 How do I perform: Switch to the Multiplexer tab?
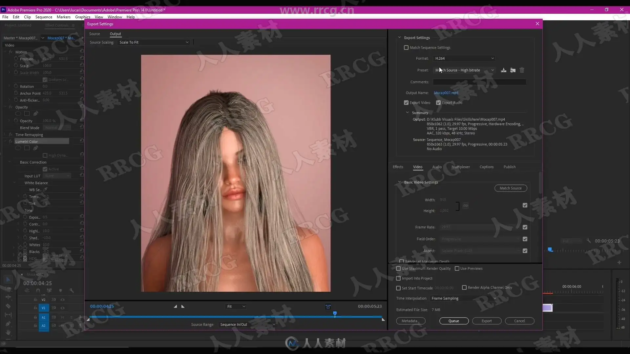(460, 167)
